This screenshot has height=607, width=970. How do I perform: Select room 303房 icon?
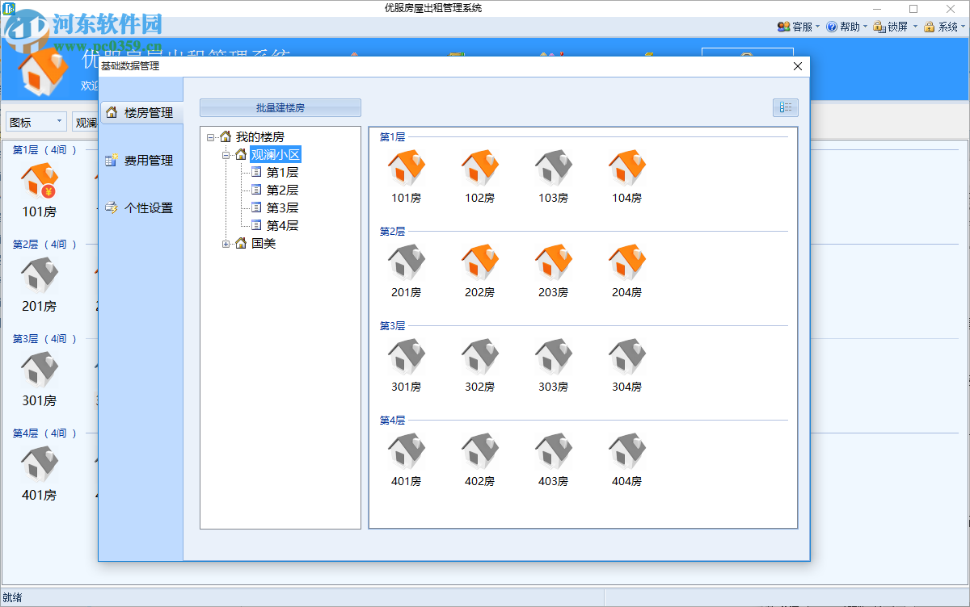point(554,358)
